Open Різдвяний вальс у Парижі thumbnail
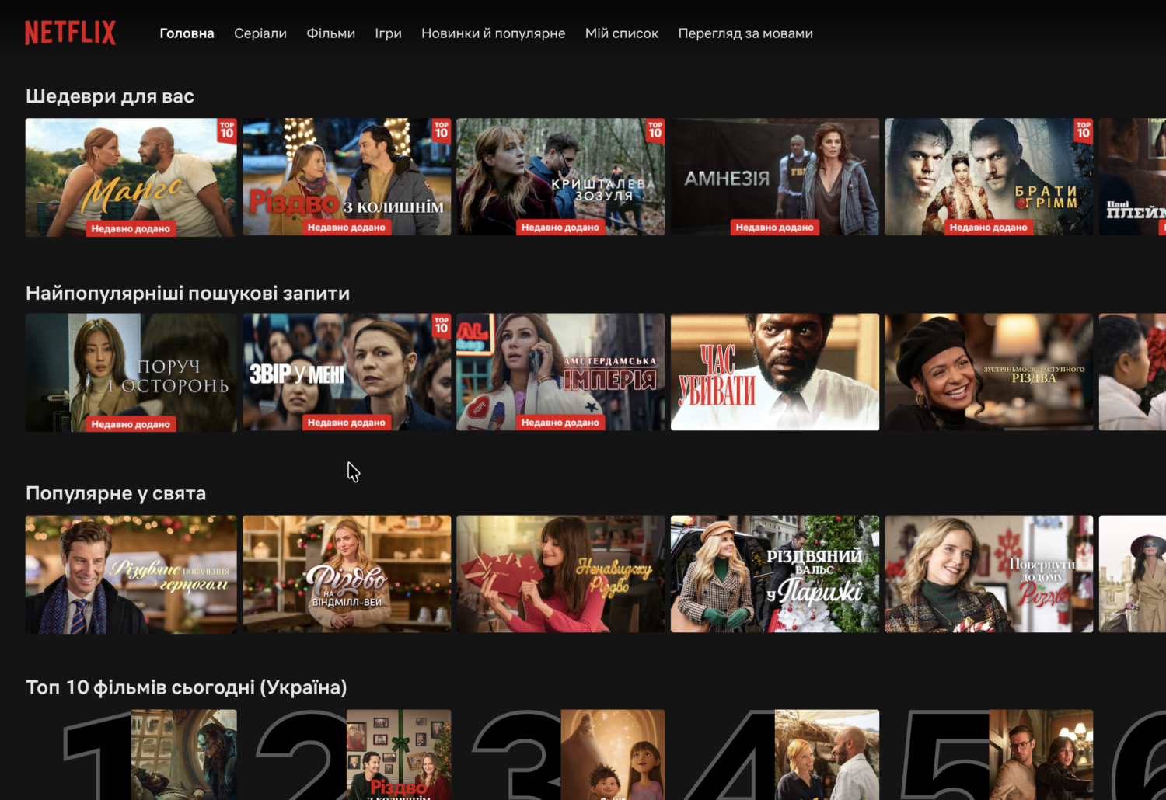1166x800 pixels. point(775,574)
